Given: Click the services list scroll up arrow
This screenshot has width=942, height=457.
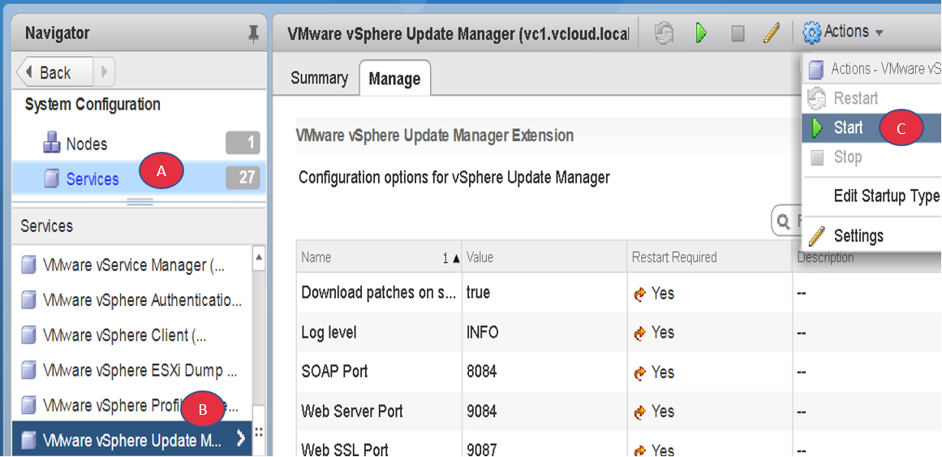Looking at the screenshot, I should tap(259, 257).
